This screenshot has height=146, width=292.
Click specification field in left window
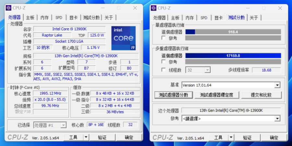coord(86,56)
